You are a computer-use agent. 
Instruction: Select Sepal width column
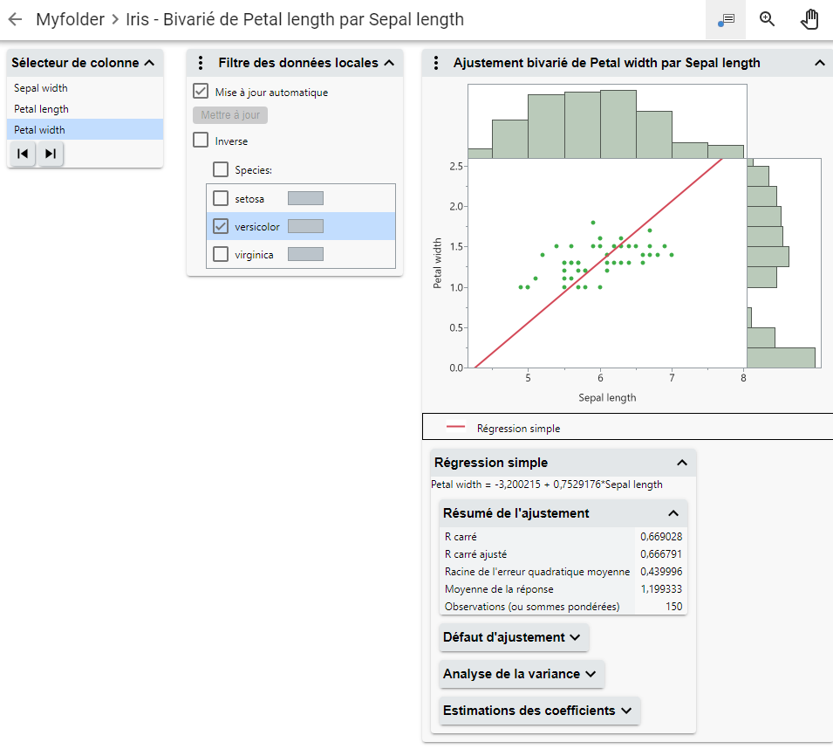click(41, 88)
